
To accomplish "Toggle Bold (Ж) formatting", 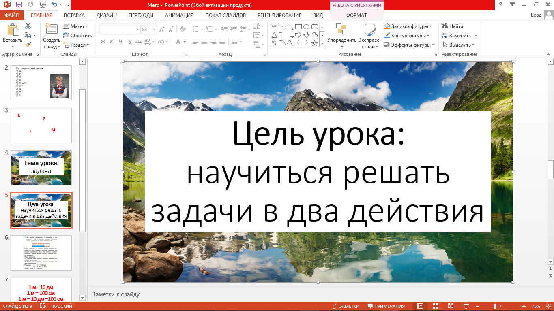I will point(103,42).
